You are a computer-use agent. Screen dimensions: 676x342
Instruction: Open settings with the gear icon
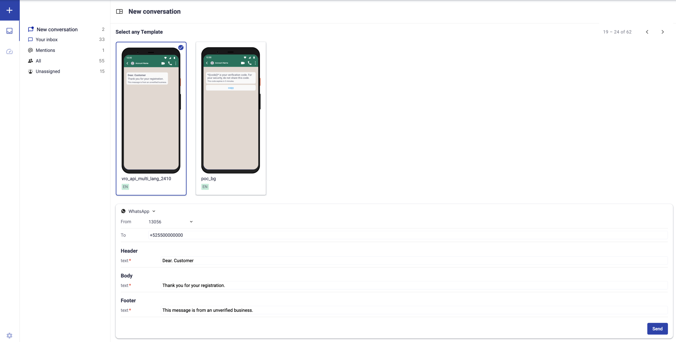(9, 335)
